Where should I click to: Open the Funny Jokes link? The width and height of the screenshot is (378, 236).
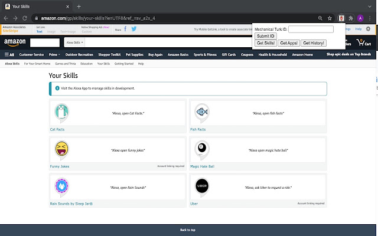tap(60, 166)
